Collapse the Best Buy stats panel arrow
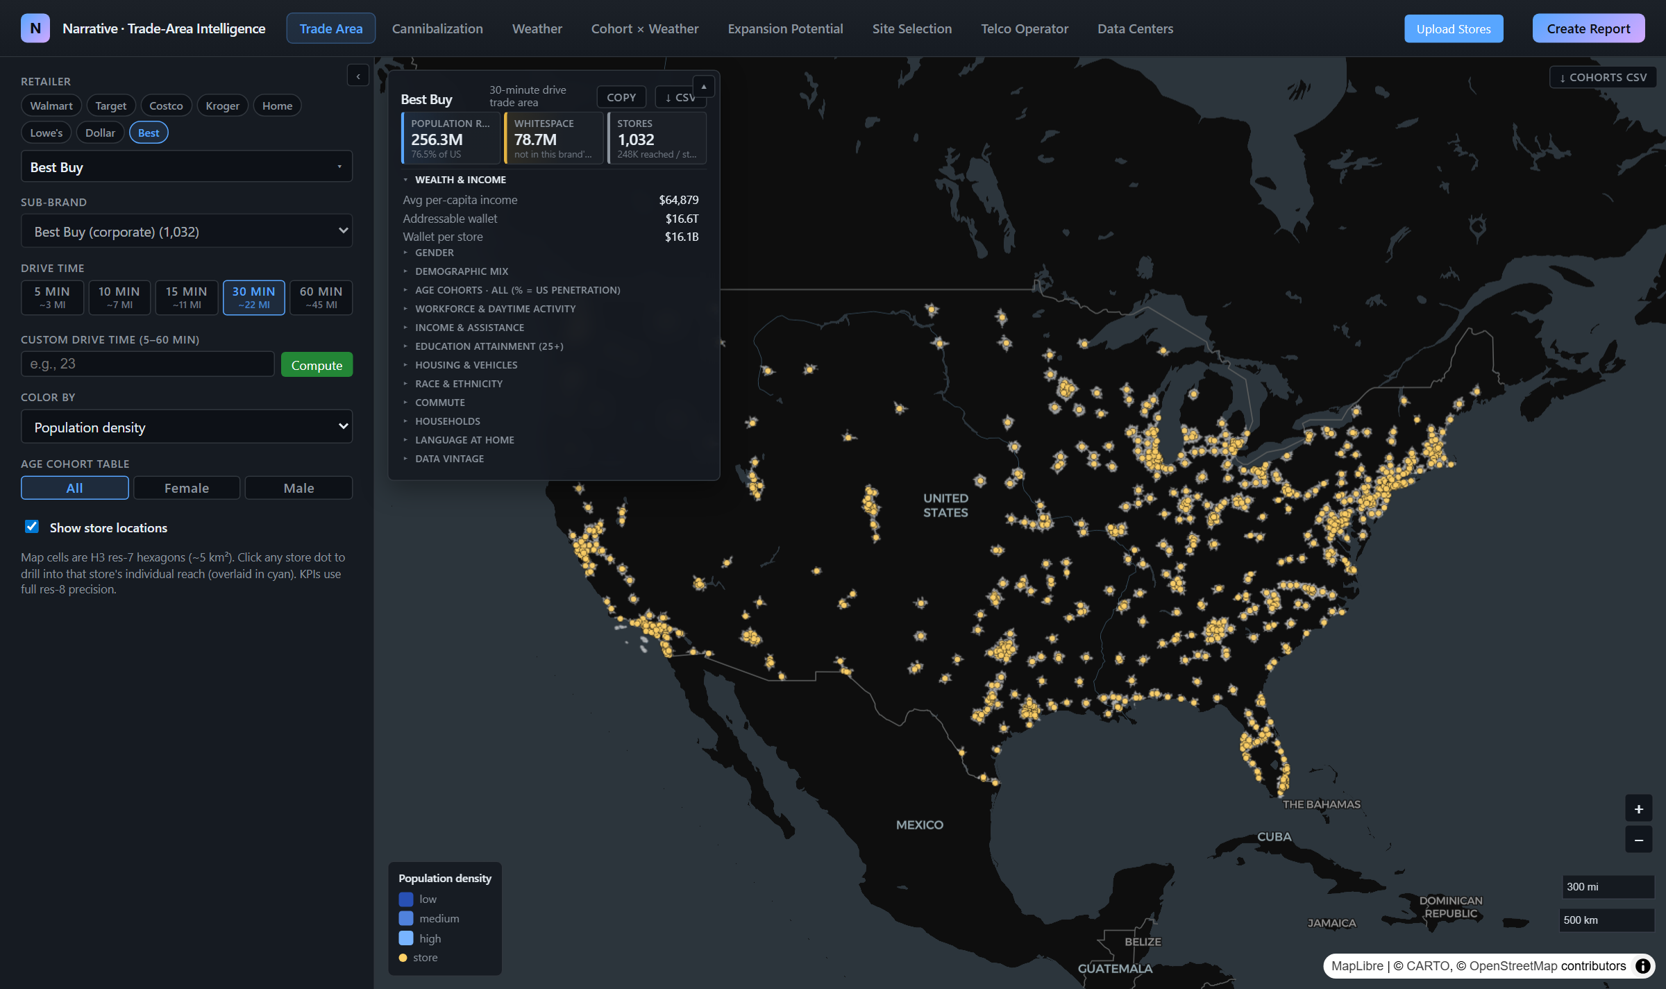Screen dimensions: 1666x989 point(704,87)
